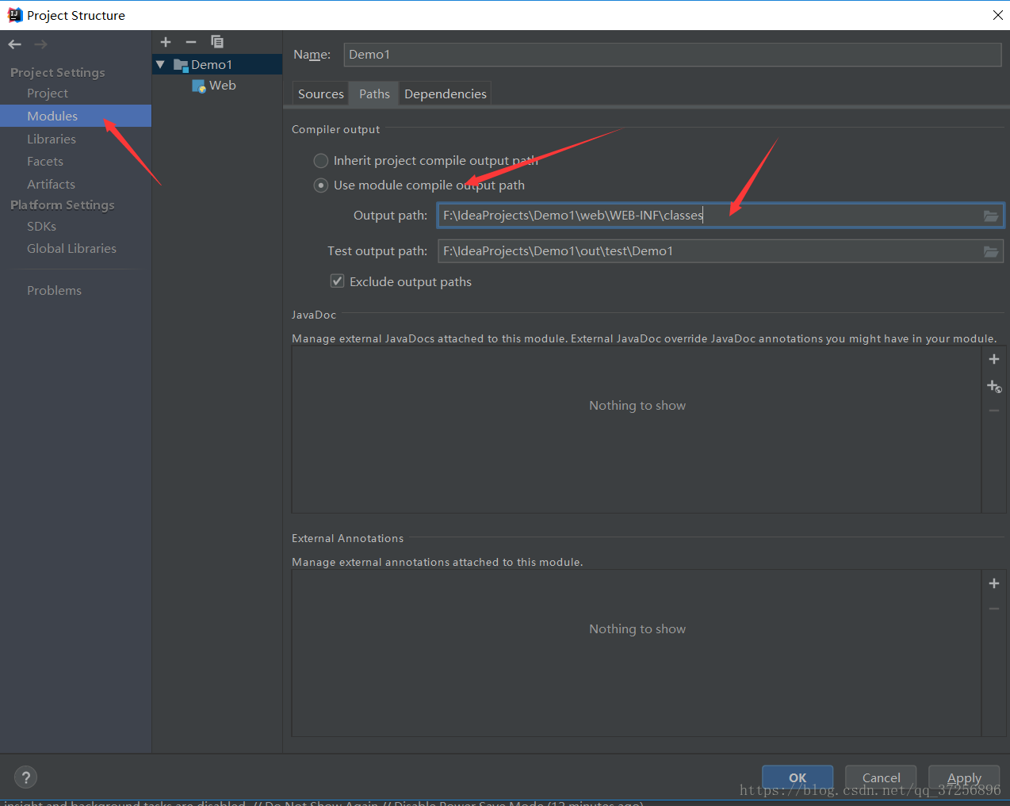Add JavaDoc URL with the plus-globe icon
Image resolution: width=1010 pixels, height=806 pixels.
tap(994, 386)
